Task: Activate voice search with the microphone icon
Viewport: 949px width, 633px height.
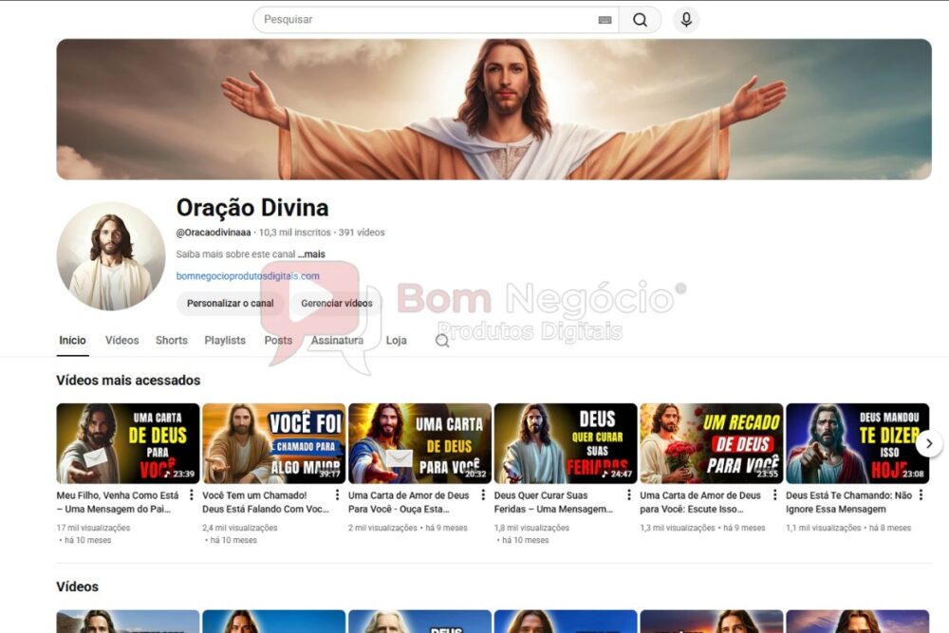Action: 685,19
